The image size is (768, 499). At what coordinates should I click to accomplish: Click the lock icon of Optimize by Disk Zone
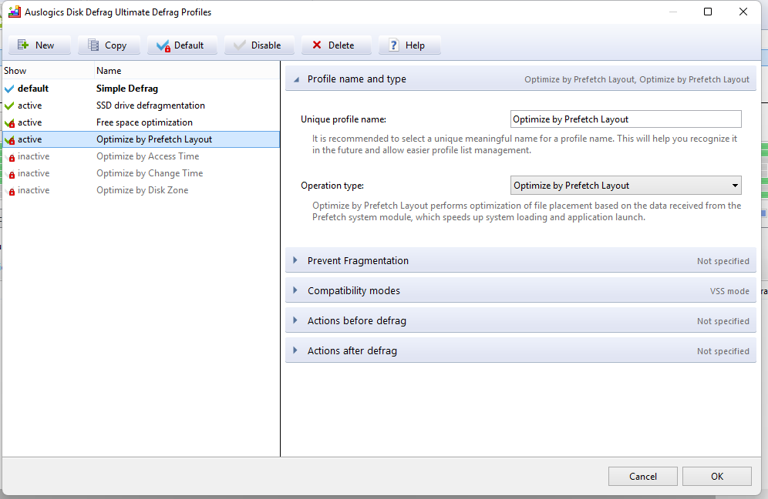coord(11,191)
